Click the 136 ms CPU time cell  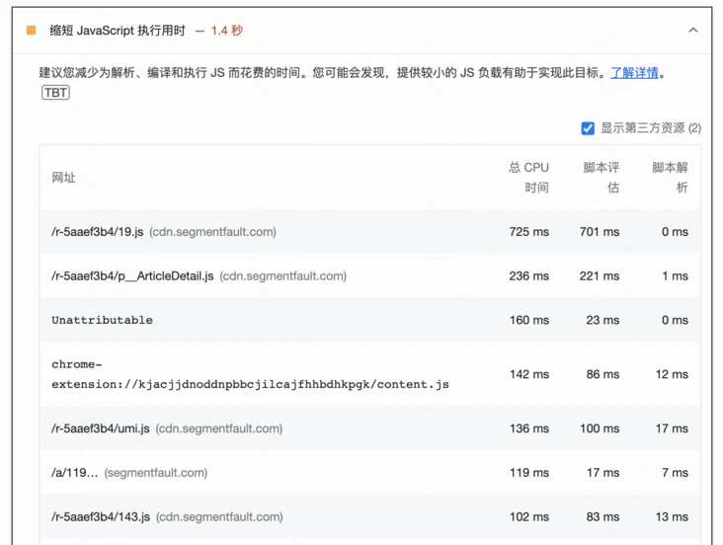point(528,428)
